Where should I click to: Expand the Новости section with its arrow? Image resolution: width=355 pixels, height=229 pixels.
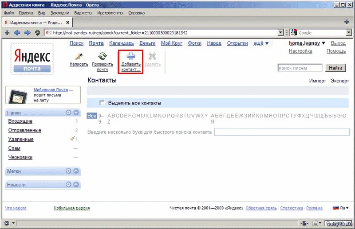tap(76, 184)
